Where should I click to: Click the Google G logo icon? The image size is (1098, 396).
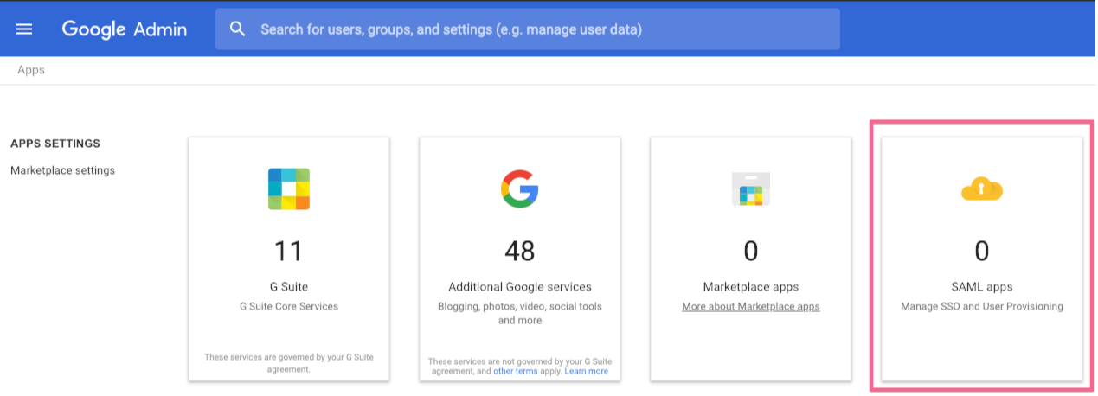[520, 188]
